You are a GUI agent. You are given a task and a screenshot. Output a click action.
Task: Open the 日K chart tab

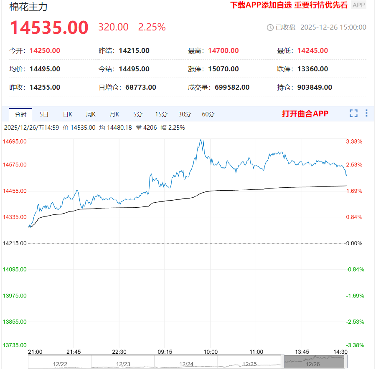pos(68,114)
